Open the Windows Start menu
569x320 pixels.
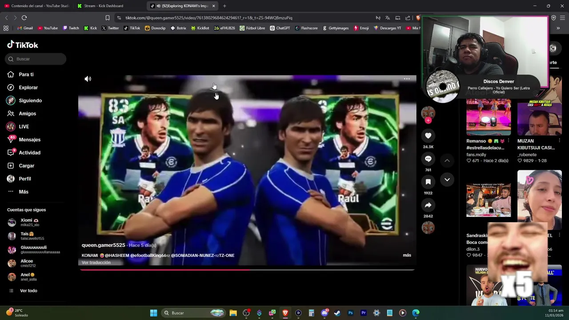click(153, 313)
